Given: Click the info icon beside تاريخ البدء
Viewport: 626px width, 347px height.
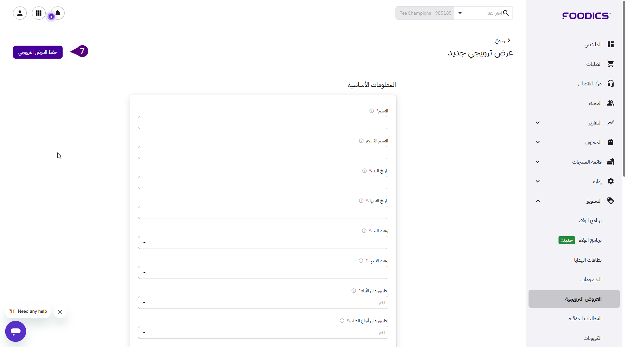Looking at the screenshot, I should 364,171.
